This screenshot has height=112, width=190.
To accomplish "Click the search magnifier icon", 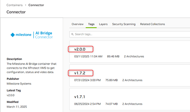I will tap(72, 34).
